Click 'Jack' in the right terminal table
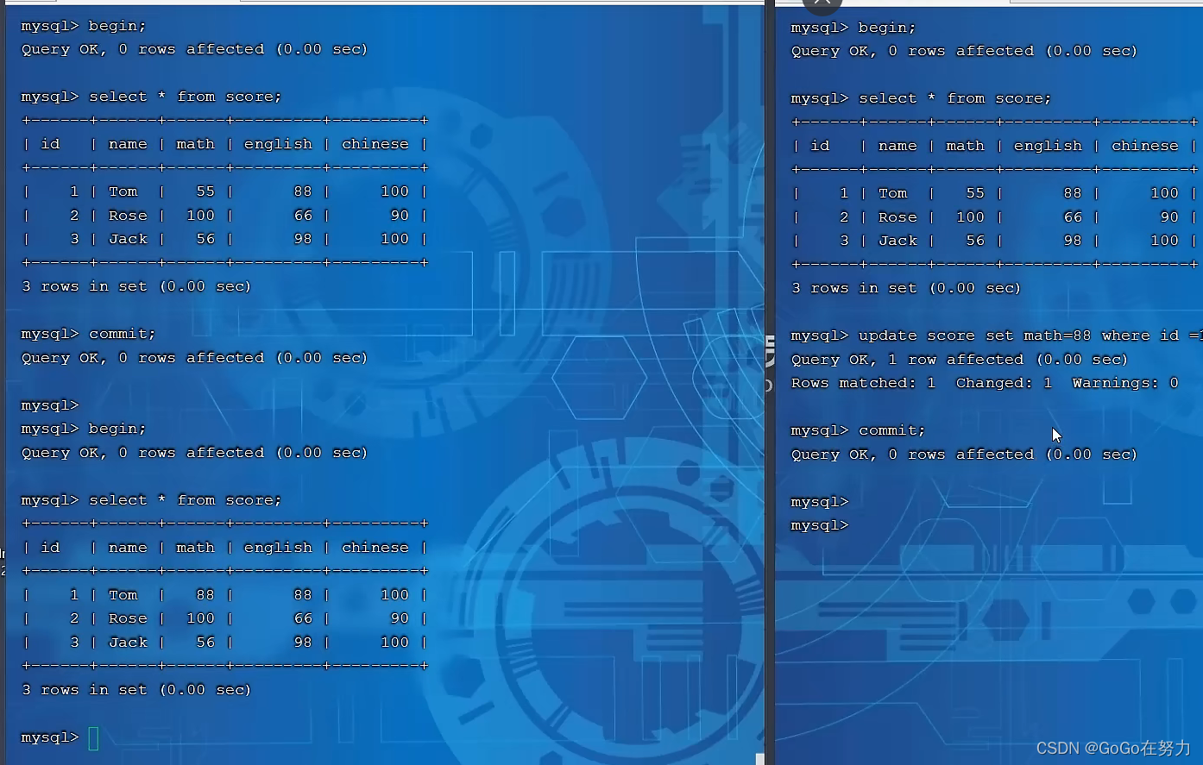Screen dimensions: 1203x765 898,241
